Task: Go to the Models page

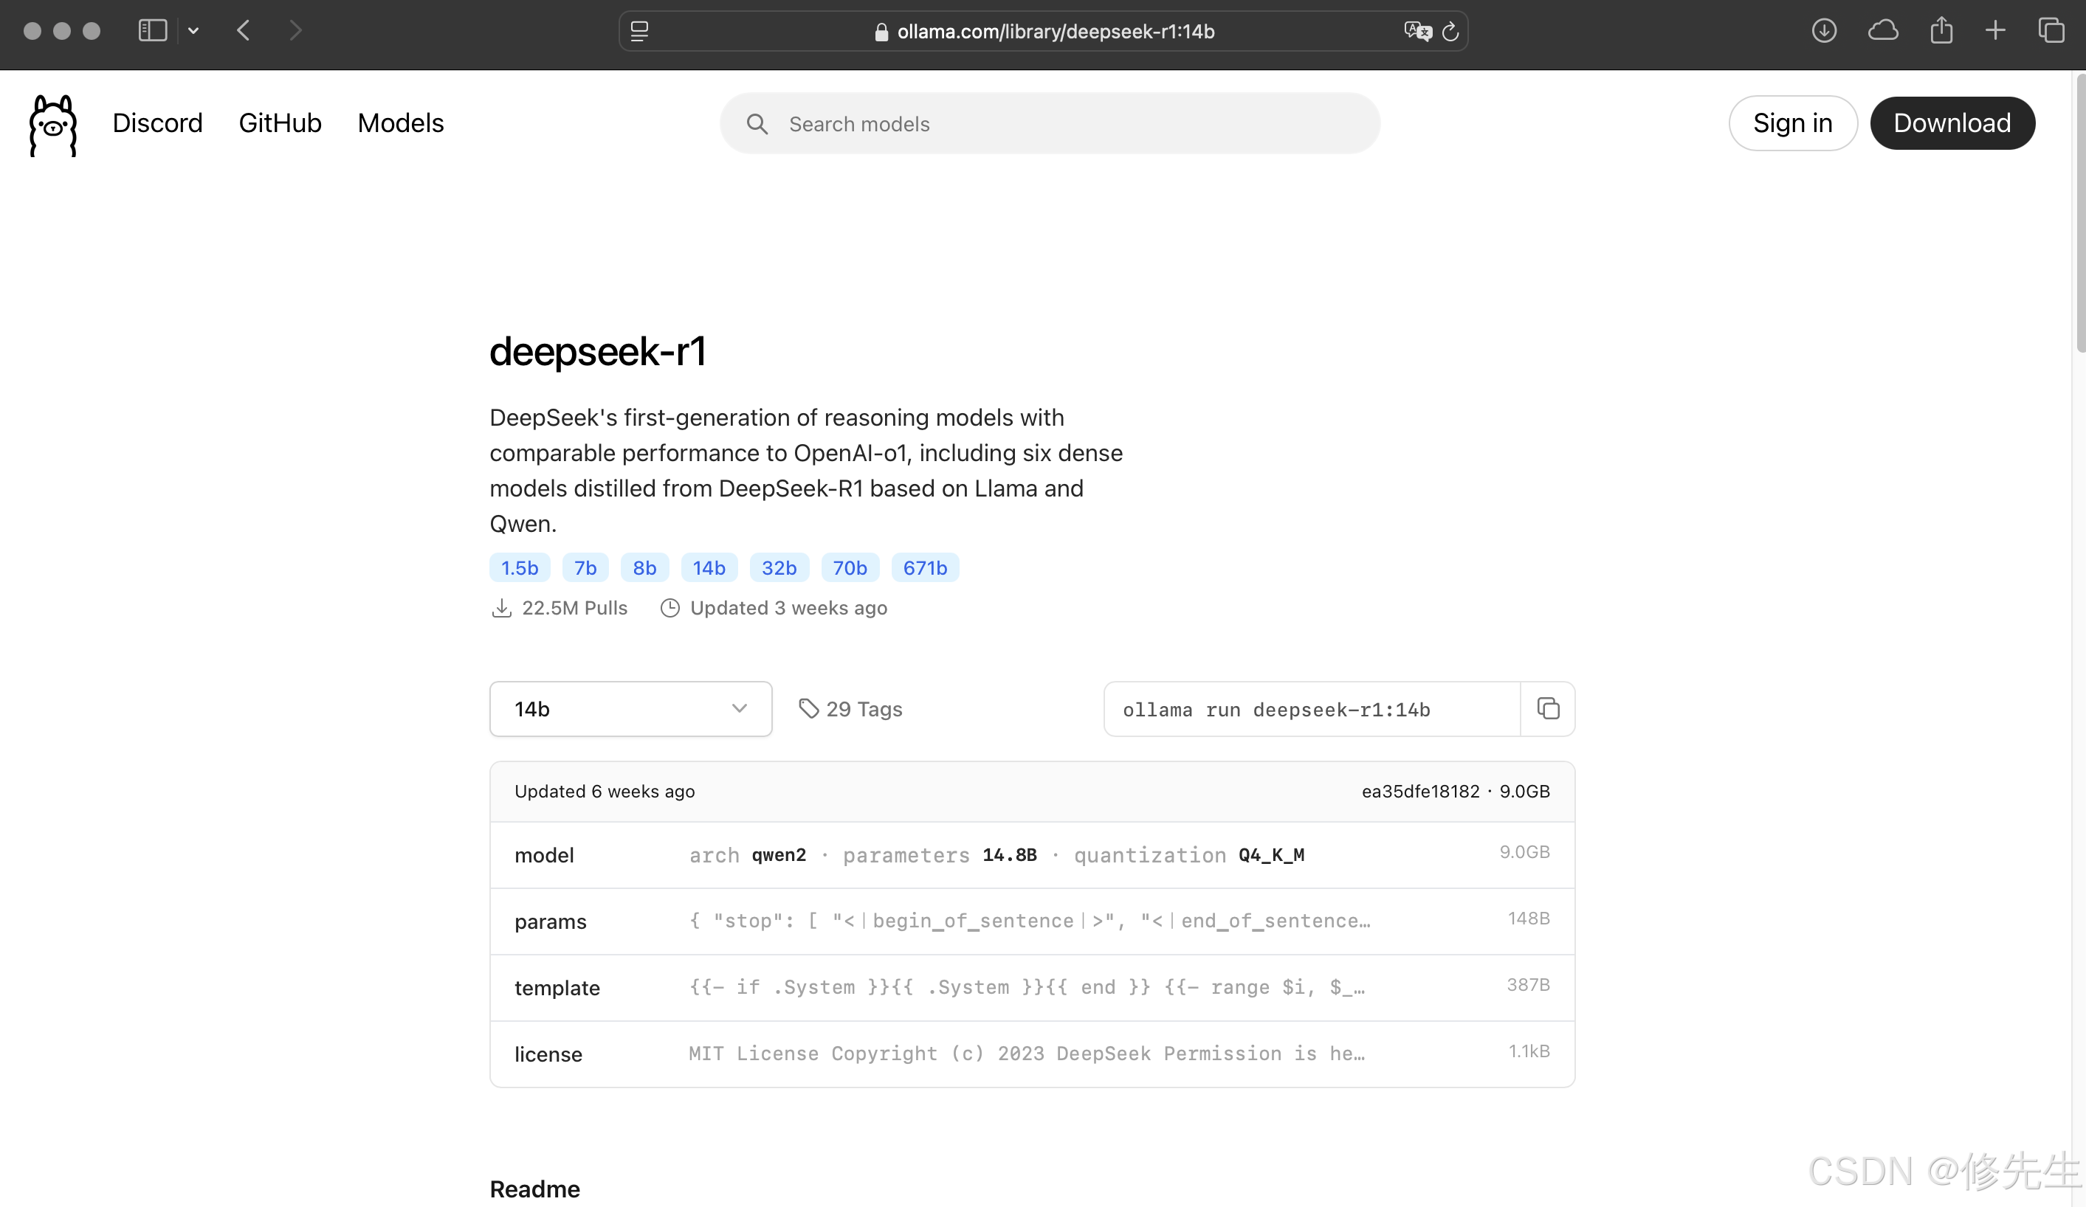Action: click(401, 123)
